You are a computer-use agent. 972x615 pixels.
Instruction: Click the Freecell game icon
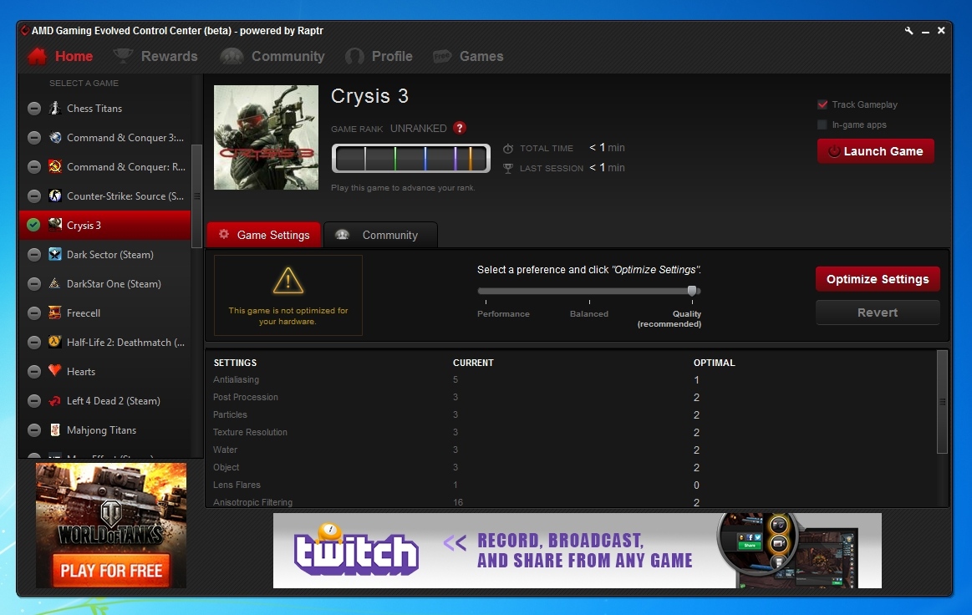point(55,313)
